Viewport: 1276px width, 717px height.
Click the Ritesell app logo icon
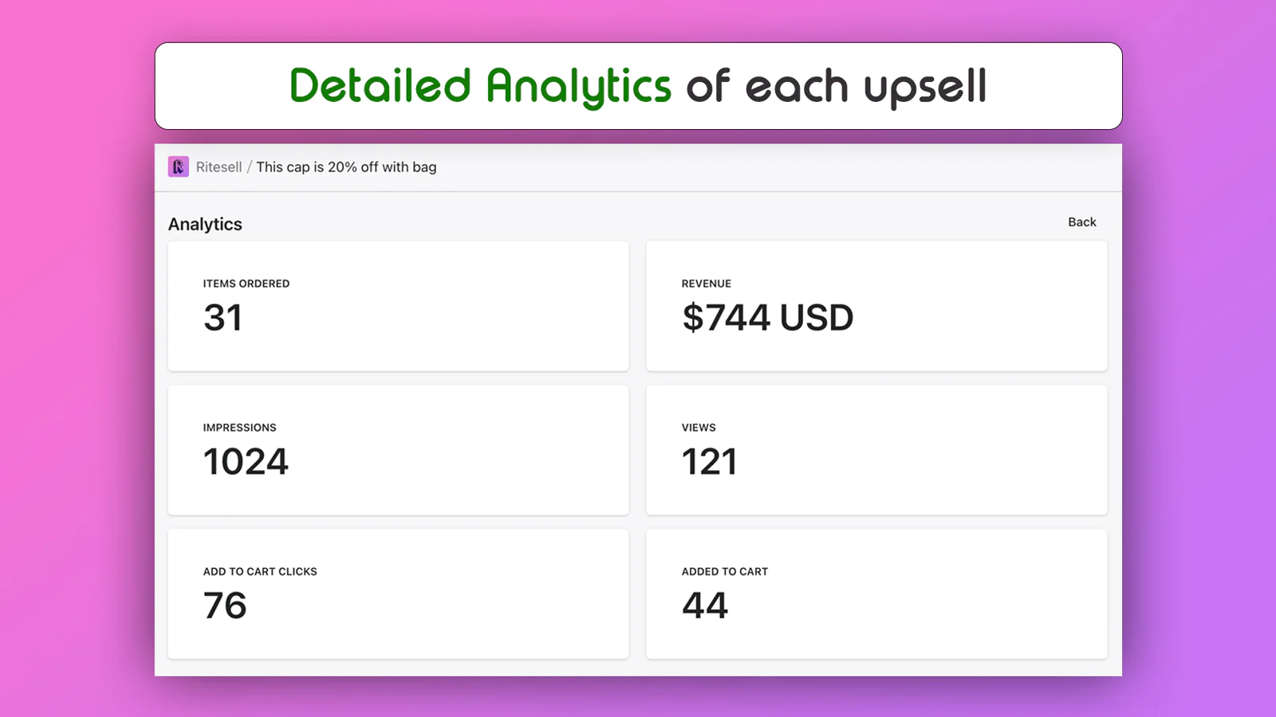(x=179, y=167)
